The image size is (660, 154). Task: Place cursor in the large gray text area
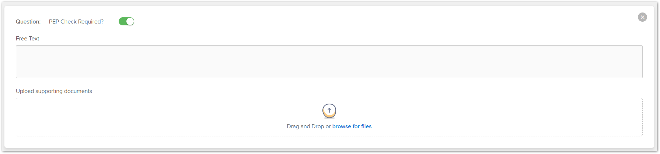click(329, 62)
